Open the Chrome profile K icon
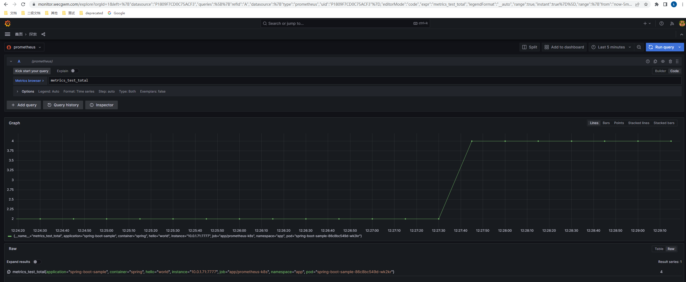This screenshot has width=686, height=282. pyautogui.click(x=674, y=4)
